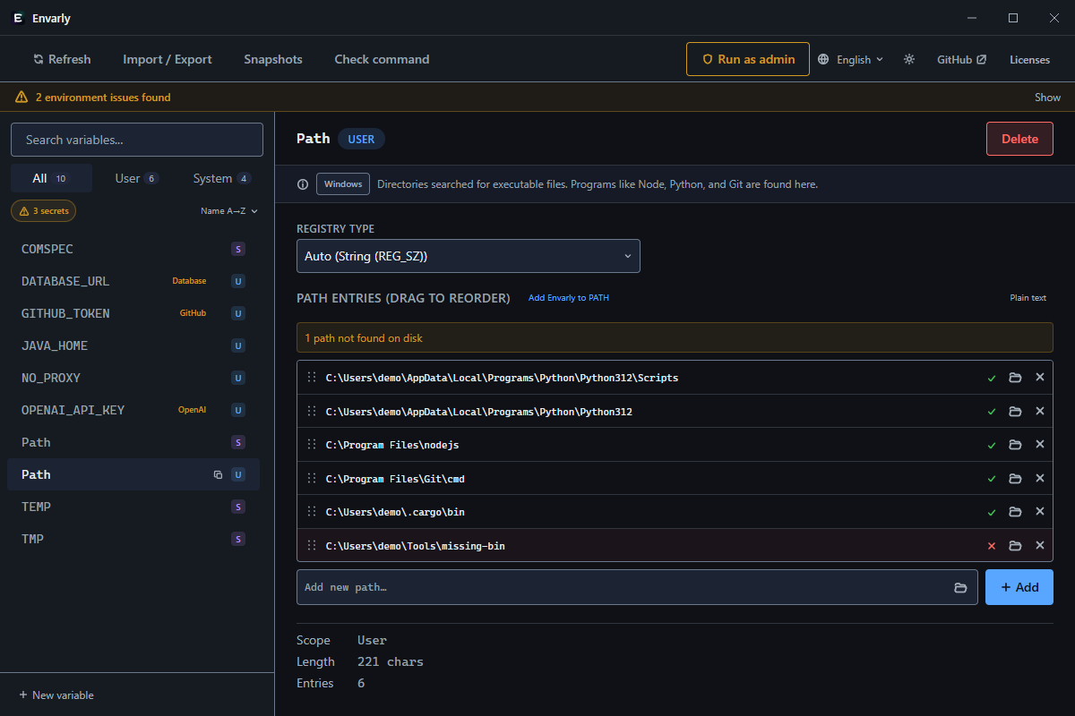Image resolution: width=1075 pixels, height=716 pixels.
Task: Switch to the System variables tab
Action: pyautogui.click(x=222, y=178)
